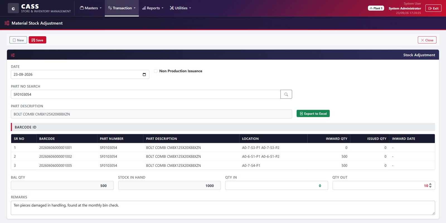Close the stock adjustment form
Viewport: 446px width, 223px height.
427,40
